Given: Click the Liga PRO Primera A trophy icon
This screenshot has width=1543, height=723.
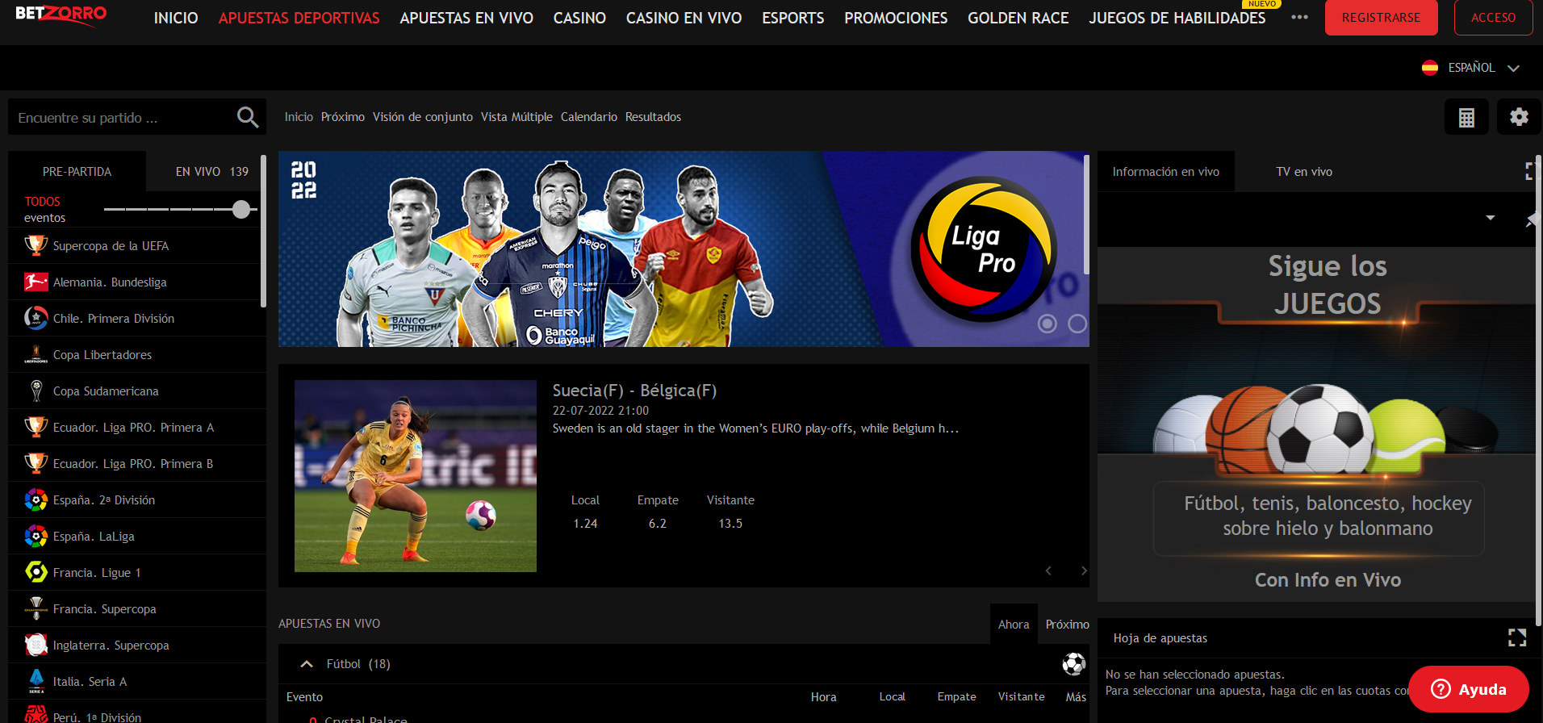Looking at the screenshot, I should (x=36, y=427).
